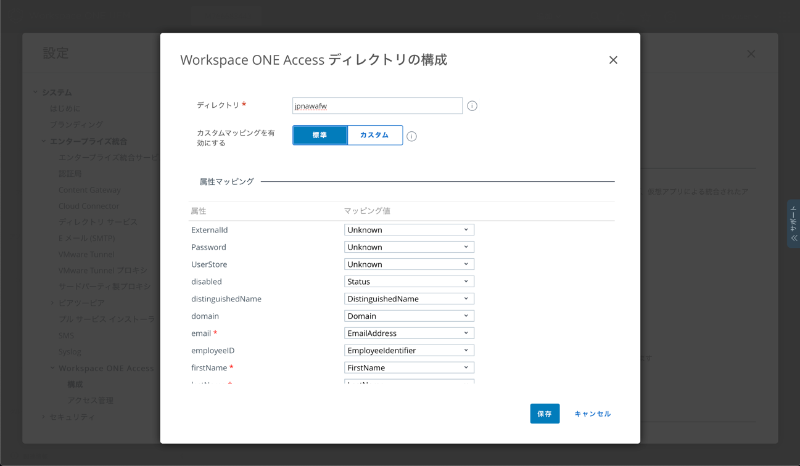Edit the ディレクトリ text field

377,106
